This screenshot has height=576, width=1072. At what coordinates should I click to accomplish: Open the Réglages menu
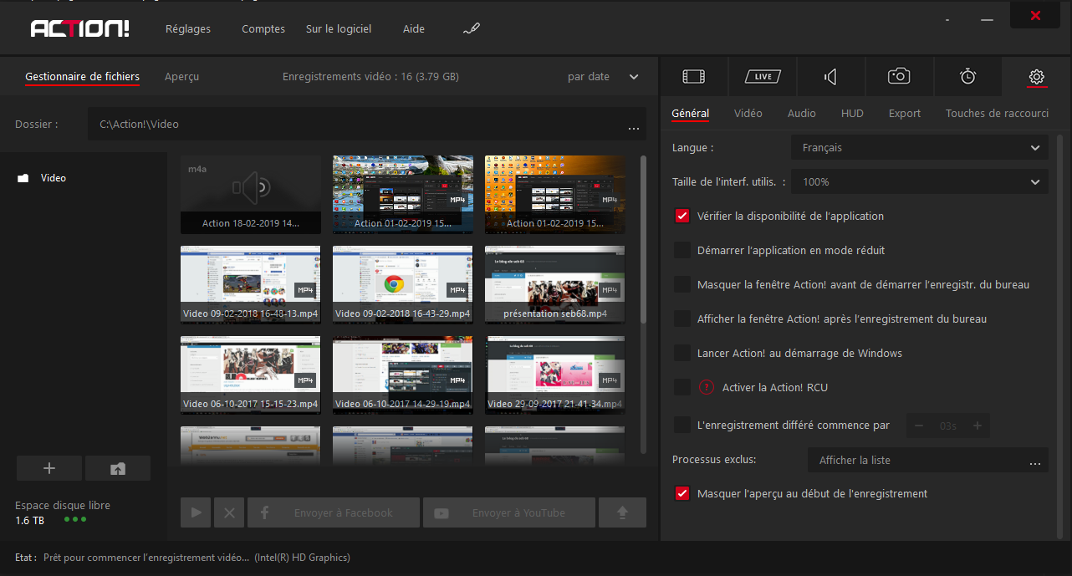coord(188,28)
